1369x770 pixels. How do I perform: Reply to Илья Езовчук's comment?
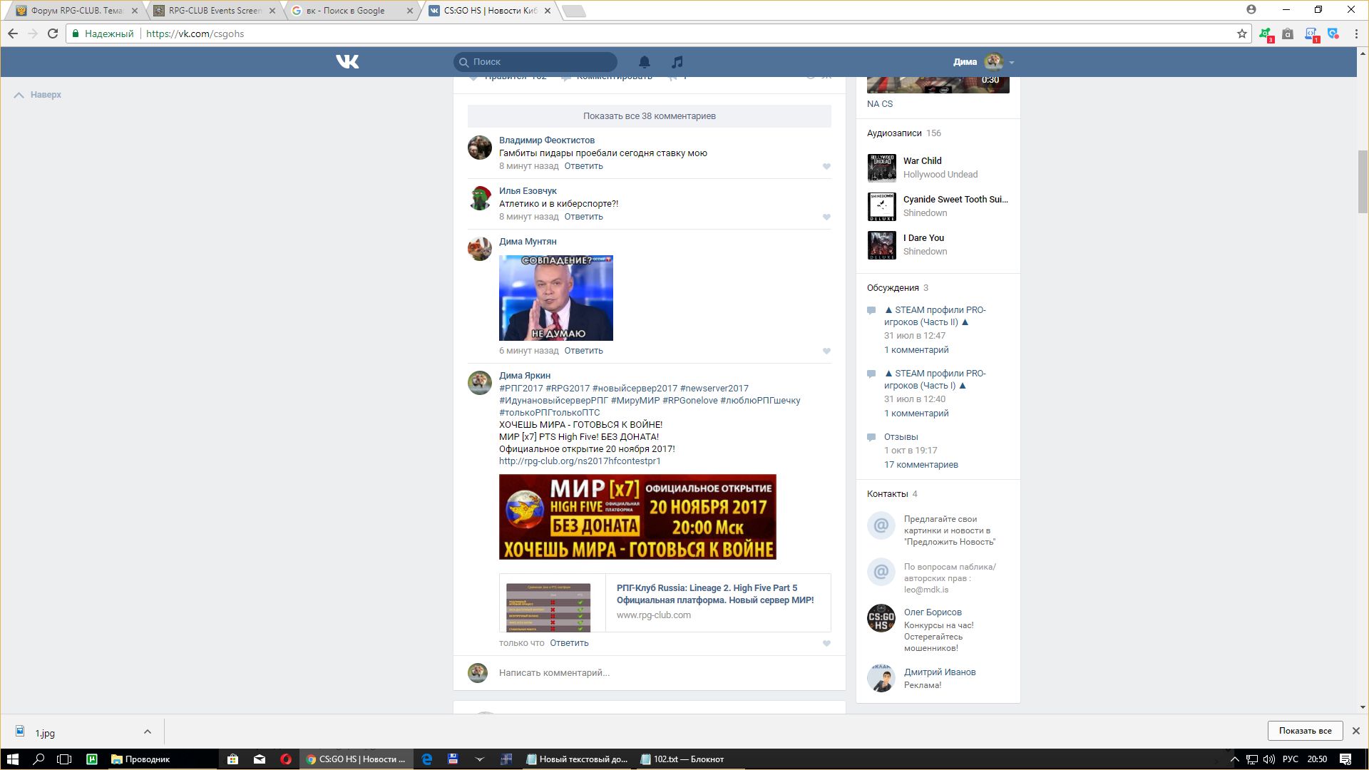[583, 217]
